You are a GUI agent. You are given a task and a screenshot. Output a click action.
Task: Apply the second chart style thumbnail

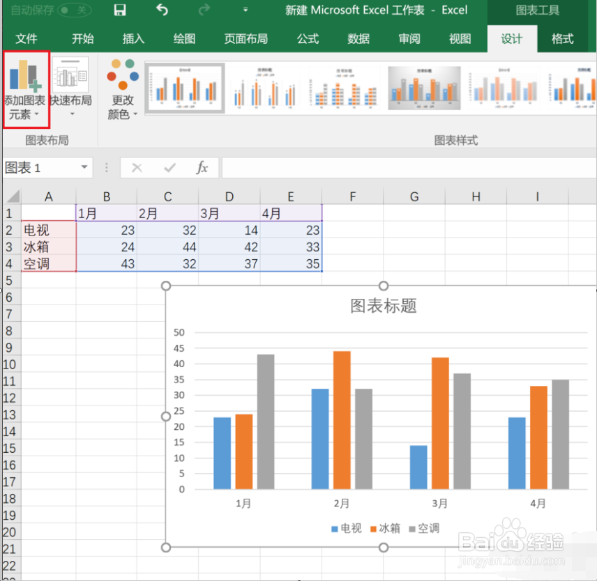pos(264,88)
